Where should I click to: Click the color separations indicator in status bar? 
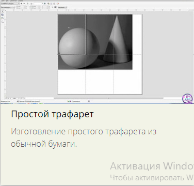(x=74, y=101)
